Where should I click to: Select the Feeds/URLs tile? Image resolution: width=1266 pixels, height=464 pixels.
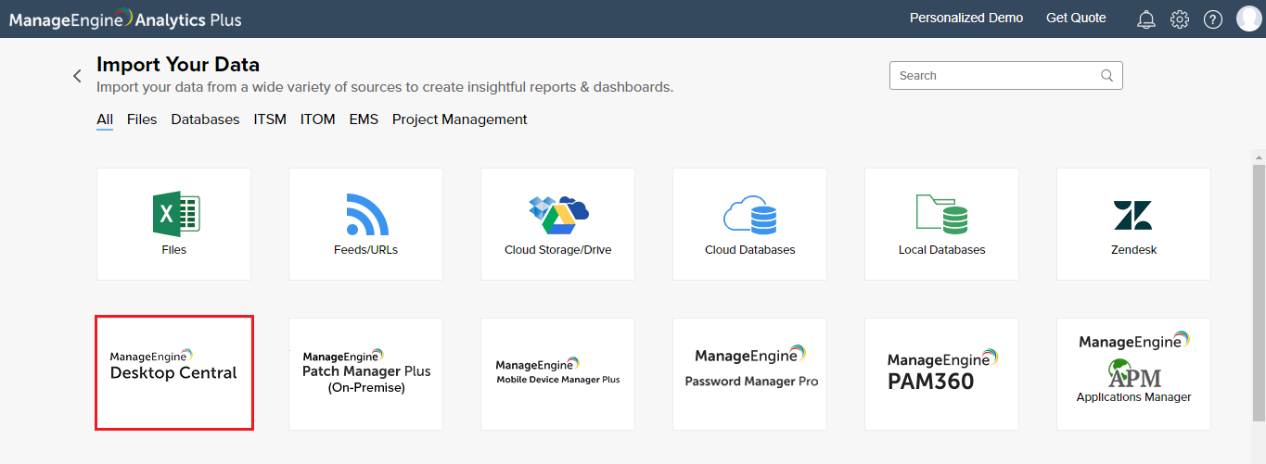365,224
